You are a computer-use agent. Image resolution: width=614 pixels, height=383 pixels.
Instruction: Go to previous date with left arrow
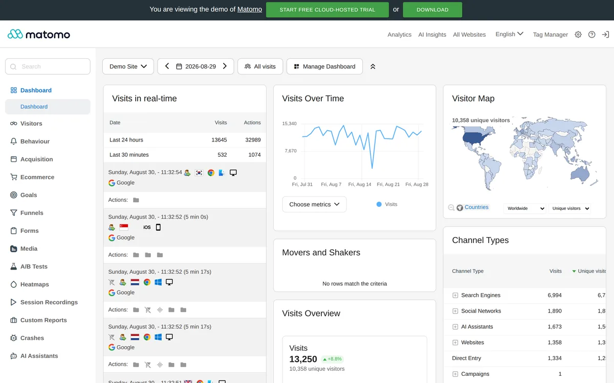167,66
